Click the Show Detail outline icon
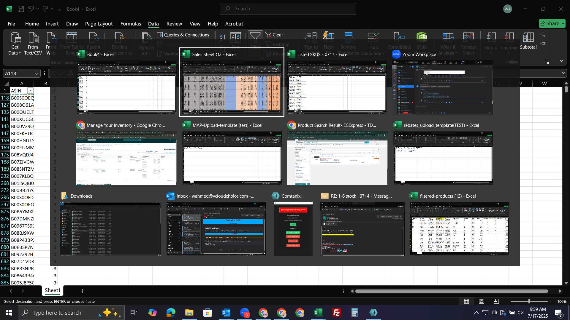Screen dimensions: 570x320 [543, 35]
